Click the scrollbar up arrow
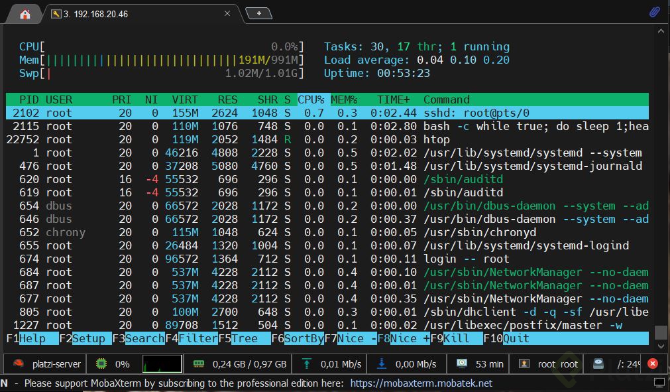 tap(661, 31)
